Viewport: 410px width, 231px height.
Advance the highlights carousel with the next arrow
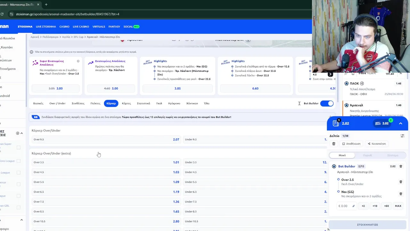click(x=330, y=74)
